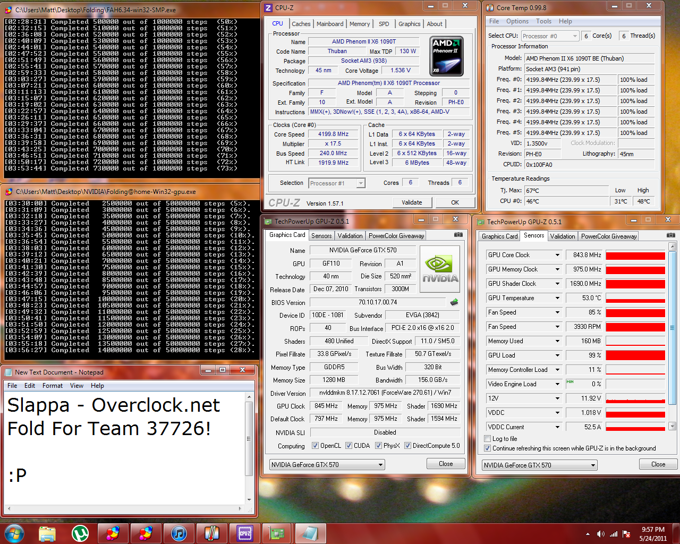Open Validation tab in left GPU-Z window

[x=350, y=236]
